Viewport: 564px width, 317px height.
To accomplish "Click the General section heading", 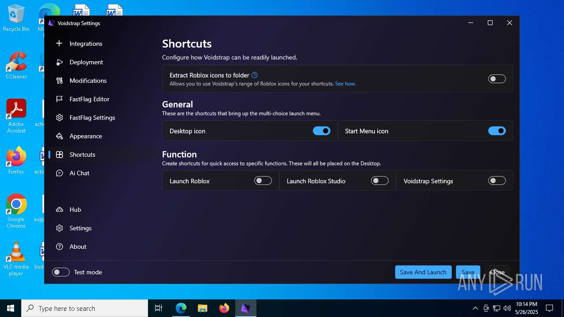I will pyautogui.click(x=178, y=104).
